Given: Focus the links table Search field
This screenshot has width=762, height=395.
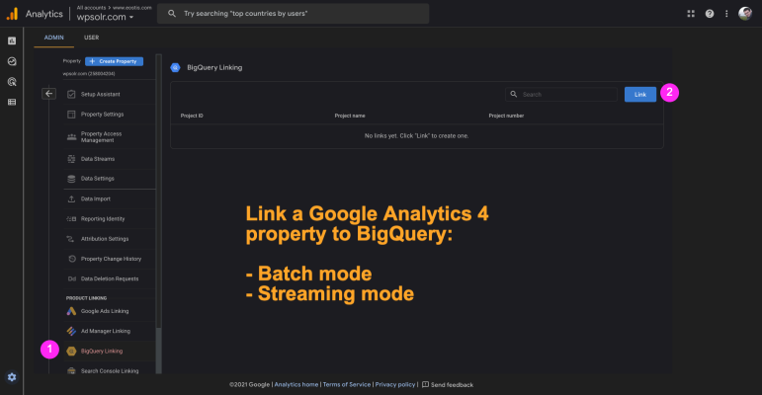Looking at the screenshot, I should [561, 94].
